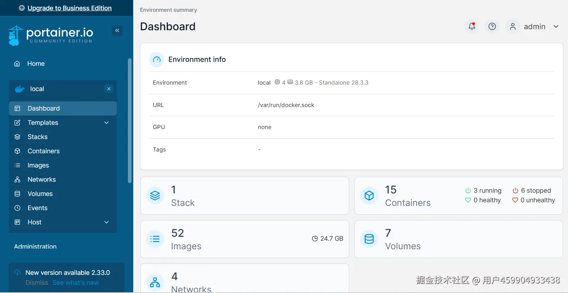Viewport: 568px width, 293px height.
Task: Click the Images list icon tile
Action: (155, 239)
